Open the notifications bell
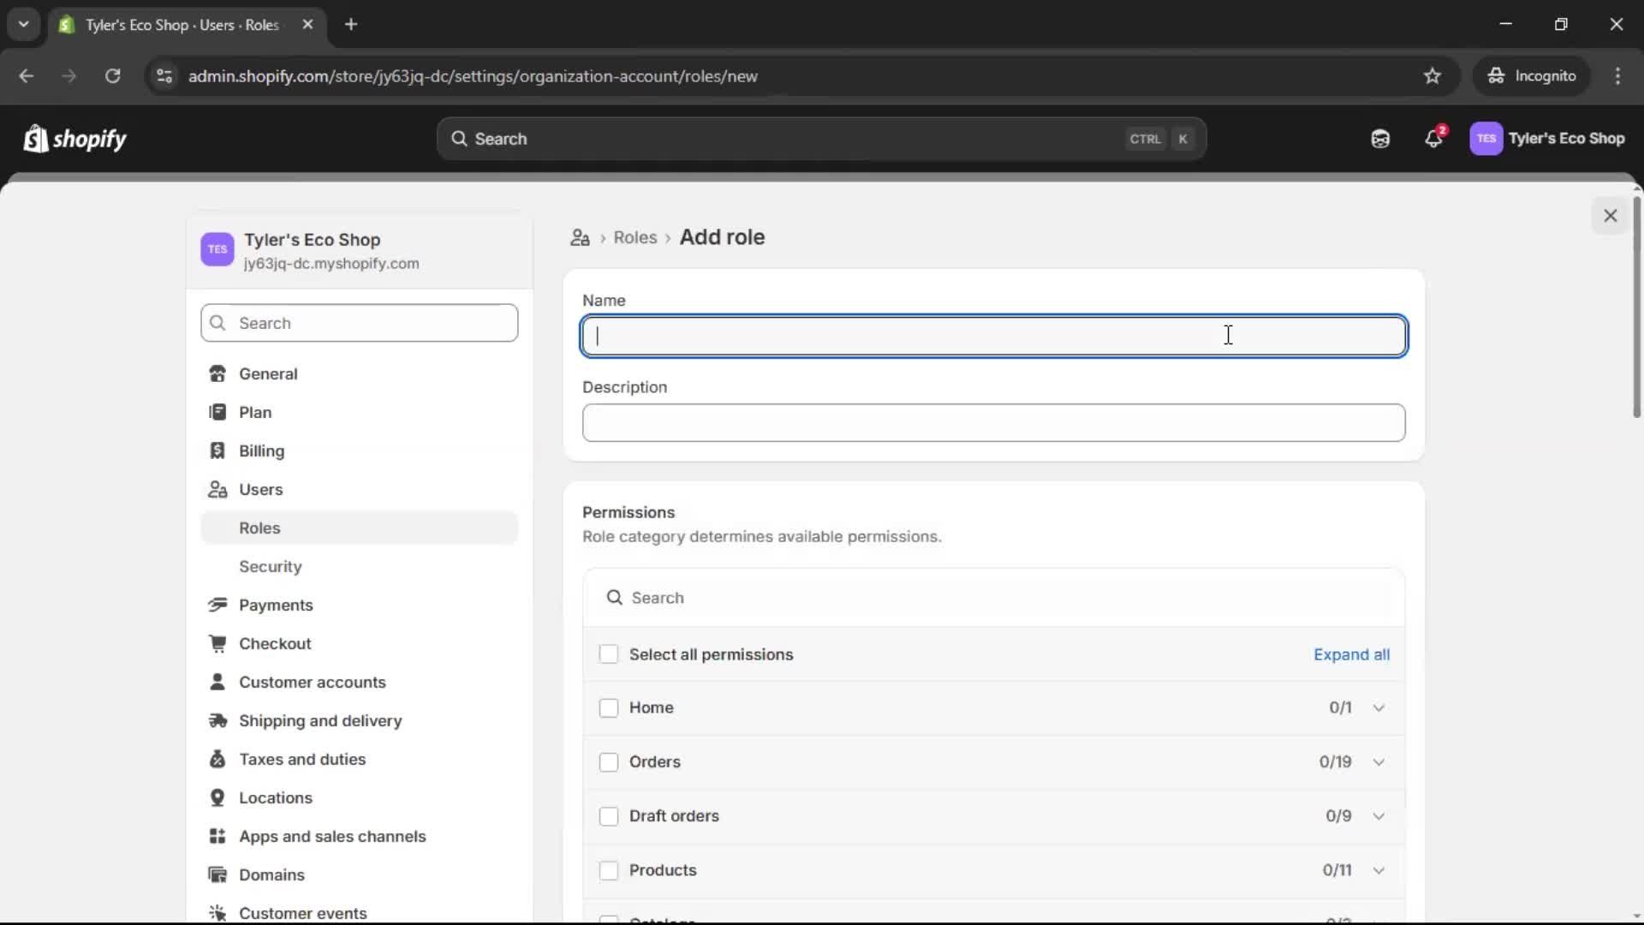This screenshot has width=1644, height=925. (x=1434, y=139)
